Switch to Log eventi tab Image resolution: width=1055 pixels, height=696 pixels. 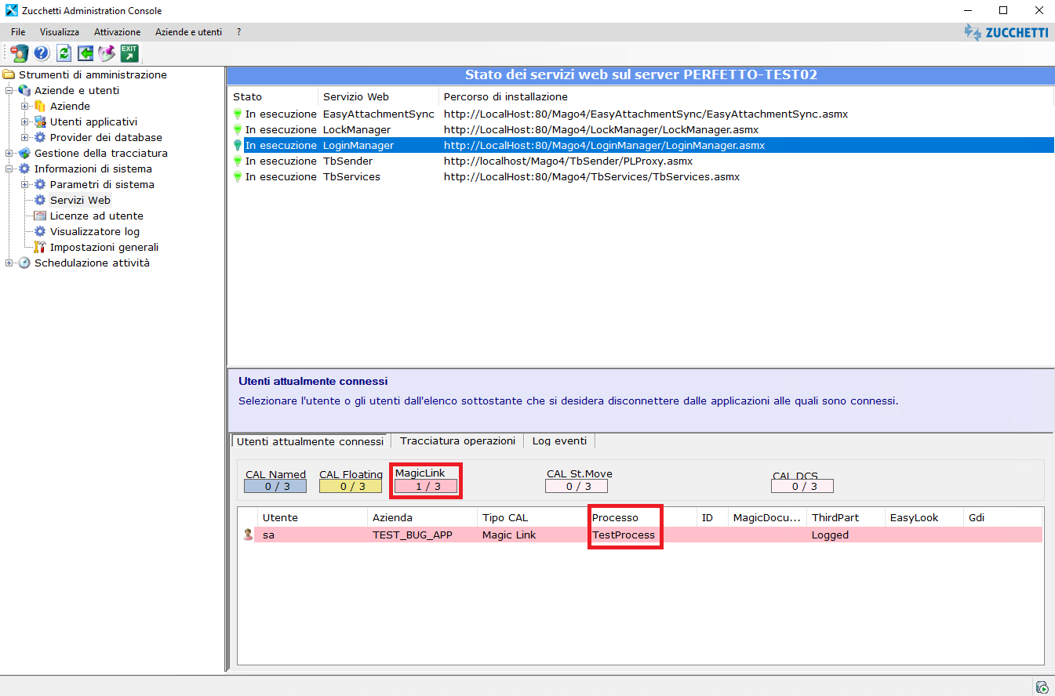tap(559, 440)
